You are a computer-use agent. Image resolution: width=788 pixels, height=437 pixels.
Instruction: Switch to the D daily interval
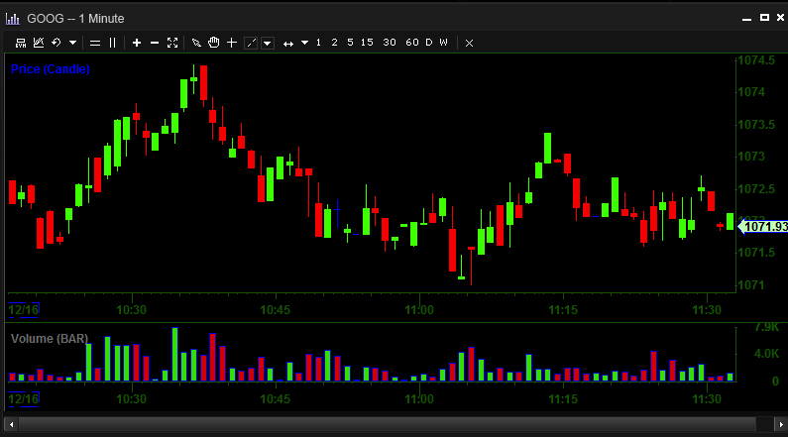click(x=428, y=43)
